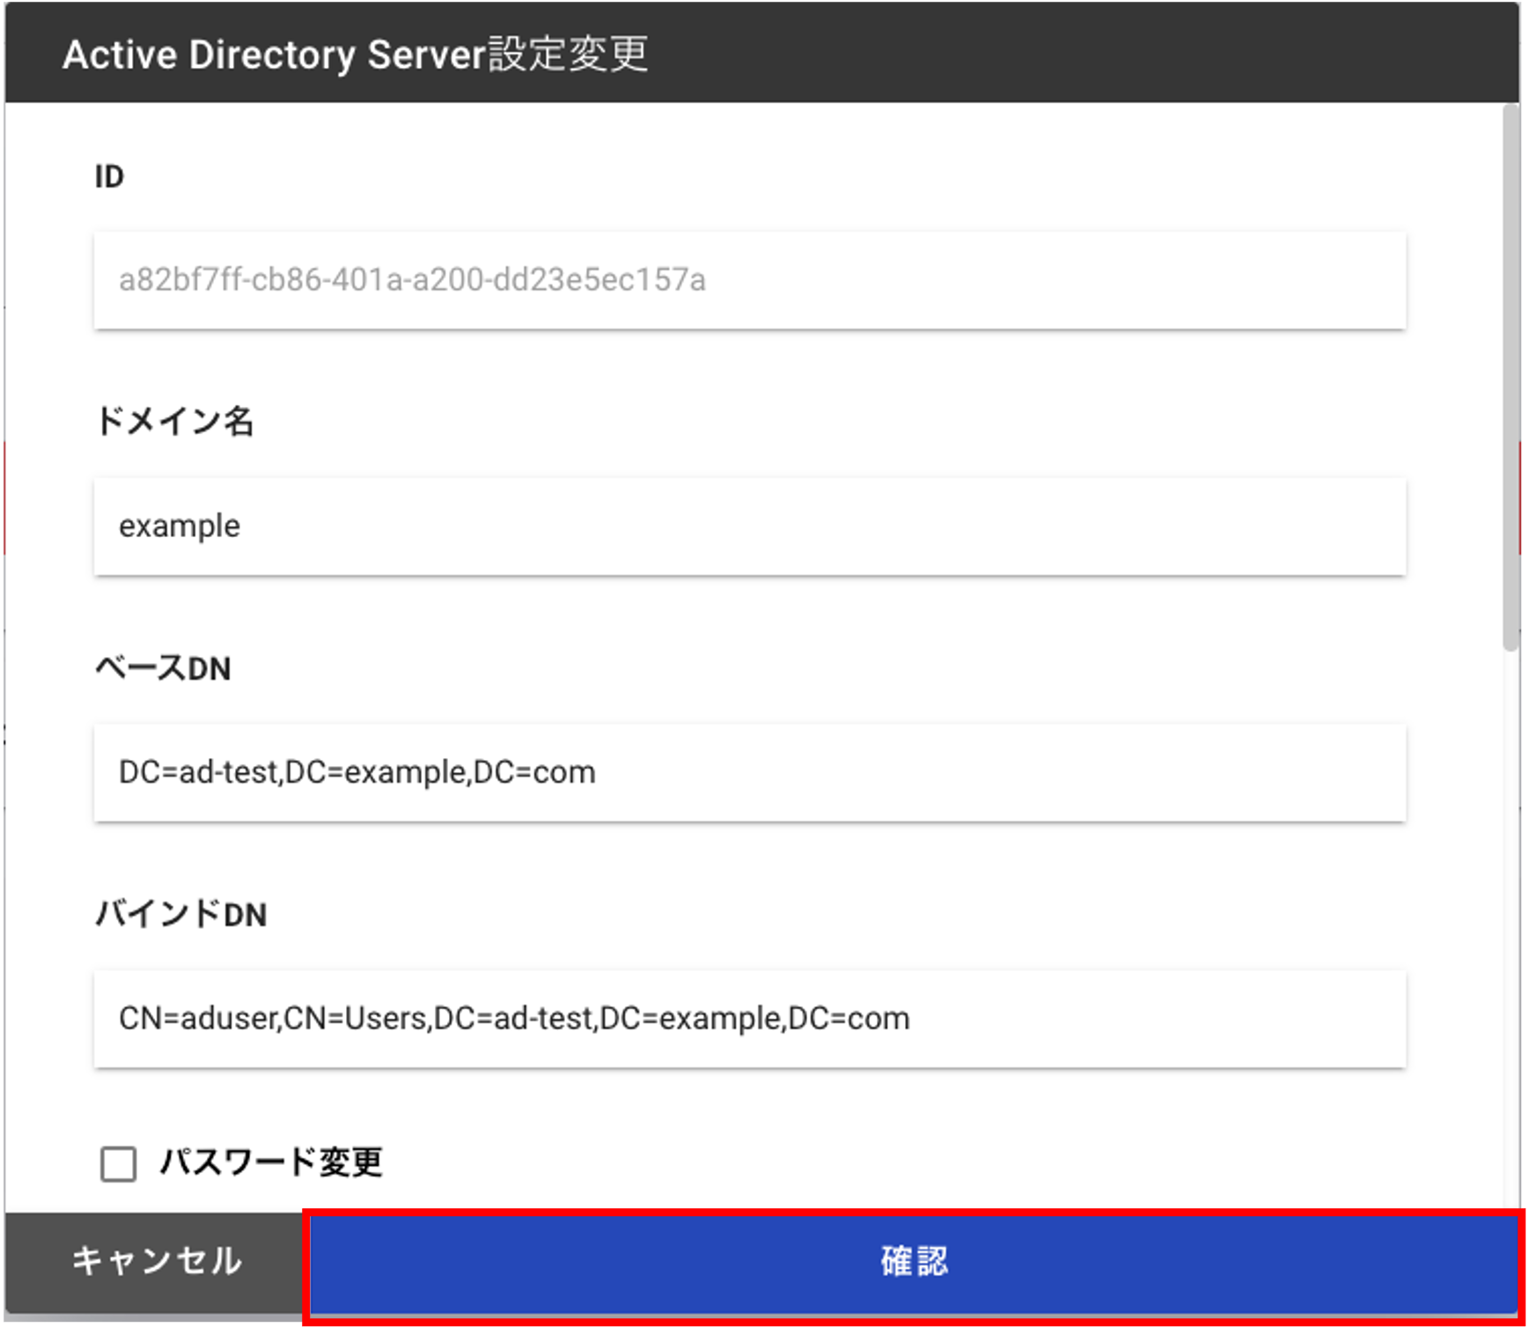
Task: Click the 'バインドDN' label
Action: click(181, 914)
